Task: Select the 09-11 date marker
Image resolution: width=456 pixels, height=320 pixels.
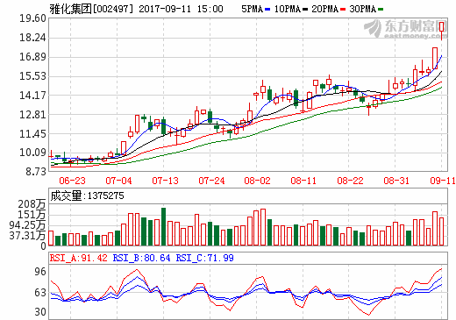Action: (443, 181)
